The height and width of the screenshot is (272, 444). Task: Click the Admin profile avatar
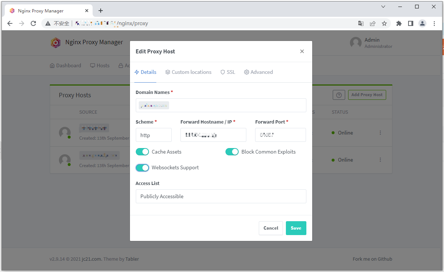(x=356, y=43)
